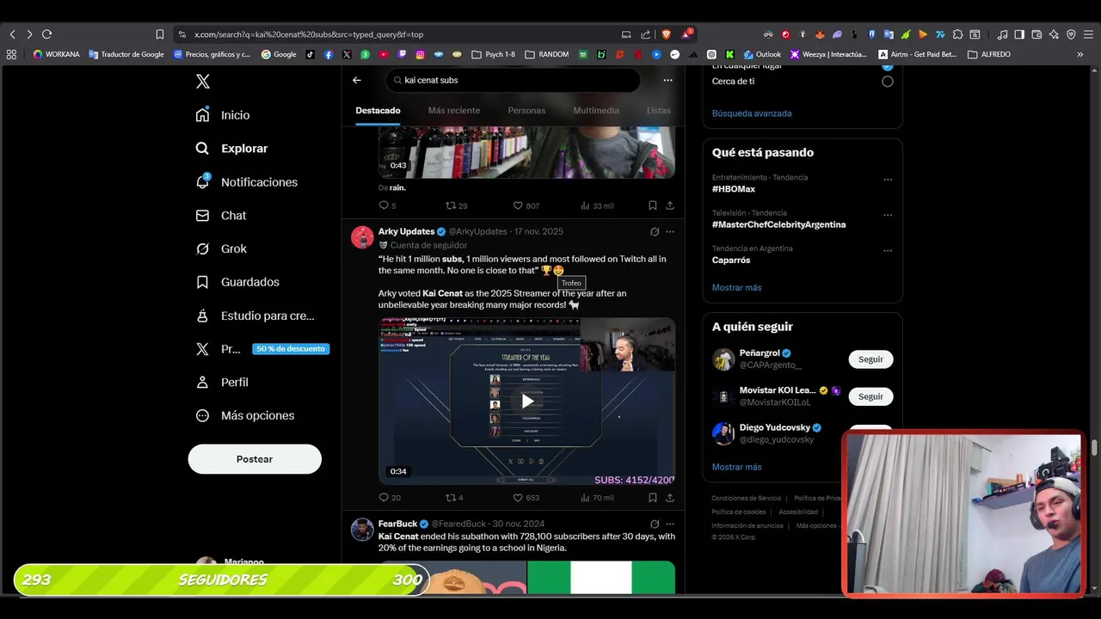Open the ALFREDO bookmarks folder
This screenshot has width=1101, height=619.
pos(989,54)
